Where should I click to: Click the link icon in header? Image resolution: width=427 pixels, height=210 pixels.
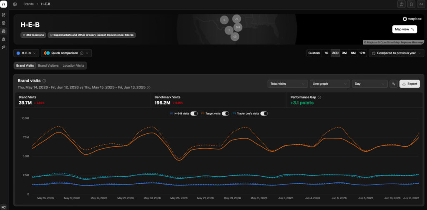[421, 4]
